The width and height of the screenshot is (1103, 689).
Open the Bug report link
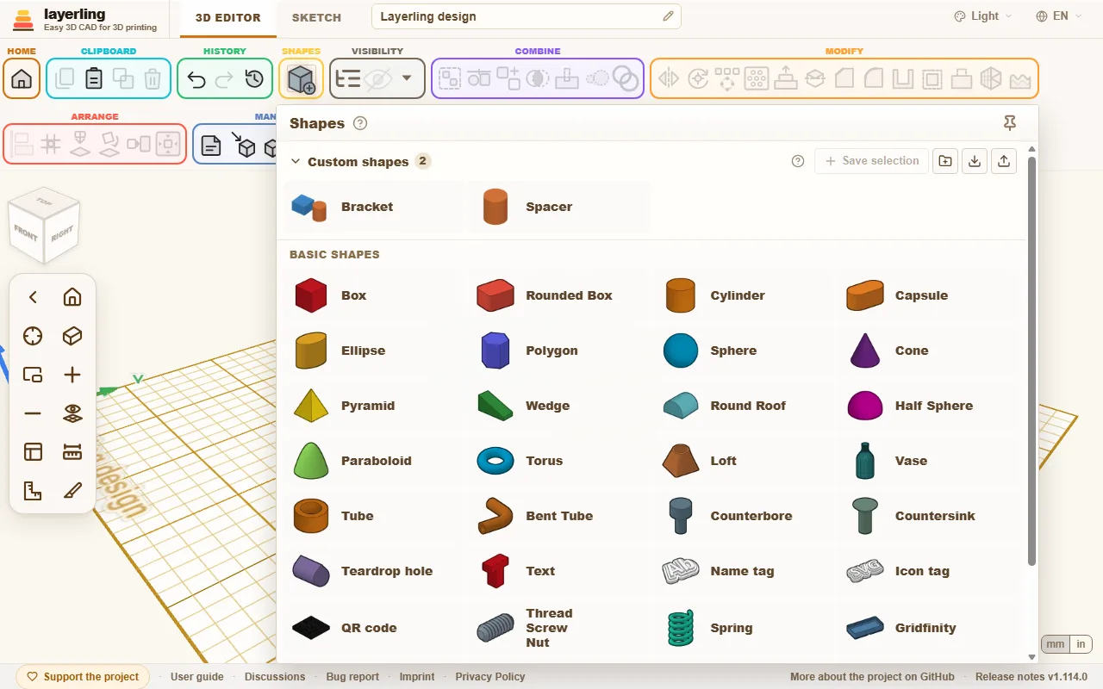tap(352, 677)
